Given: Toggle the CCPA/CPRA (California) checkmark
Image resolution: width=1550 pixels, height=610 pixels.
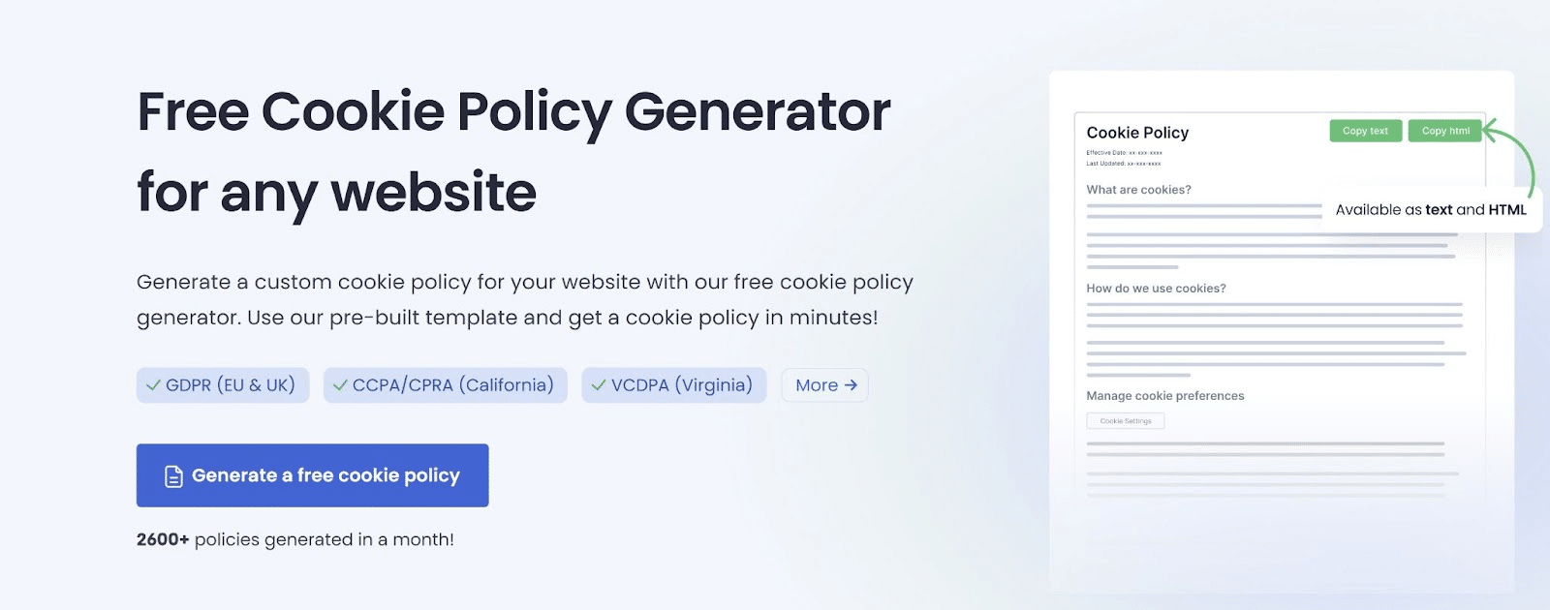Looking at the screenshot, I should click(340, 385).
